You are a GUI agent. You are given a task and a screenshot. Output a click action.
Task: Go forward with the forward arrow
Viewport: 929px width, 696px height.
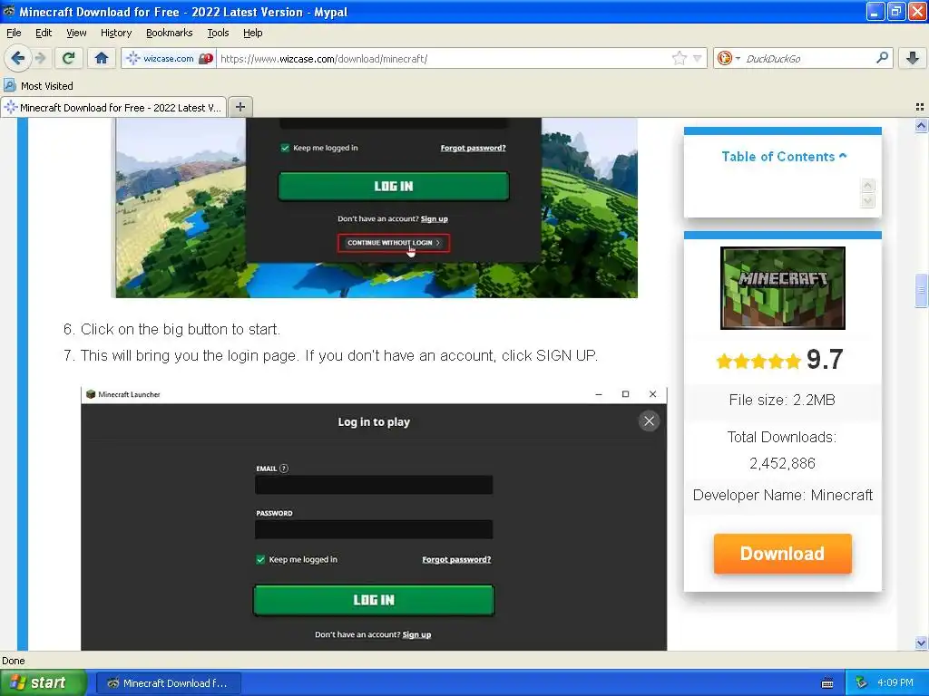[x=40, y=58]
